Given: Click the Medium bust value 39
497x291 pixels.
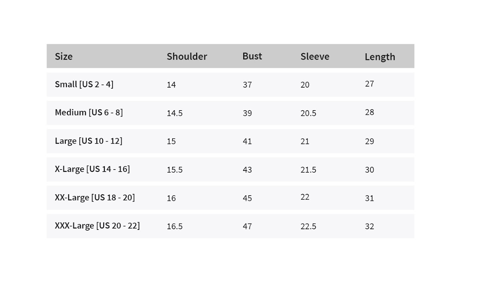Looking at the screenshot, I should click(247, 113).
